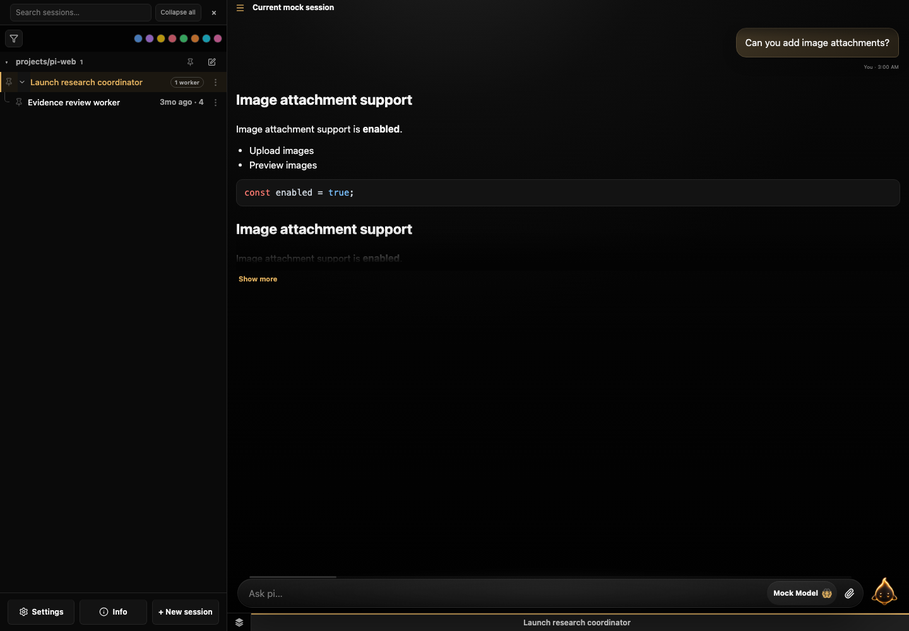Pin the Evidence review worker session
Viewport: 909px width, 631px height.
coord(19,102)
